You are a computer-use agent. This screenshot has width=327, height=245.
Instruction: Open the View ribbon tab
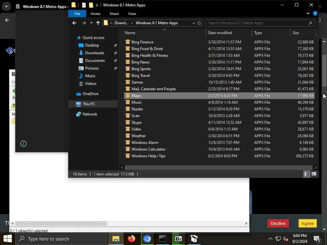132,14
